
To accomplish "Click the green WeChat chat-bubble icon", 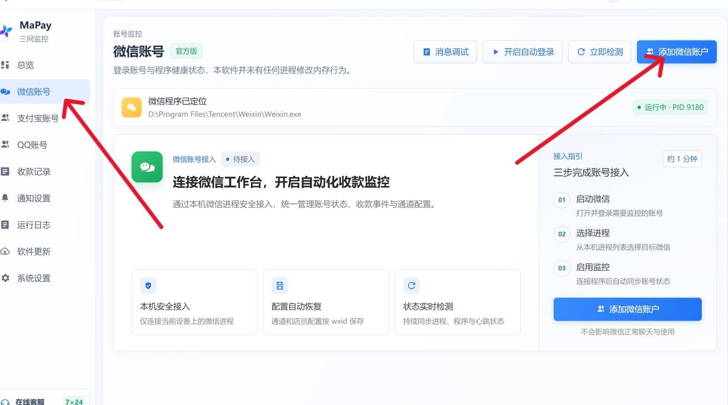I will click(x=147, y=167).
